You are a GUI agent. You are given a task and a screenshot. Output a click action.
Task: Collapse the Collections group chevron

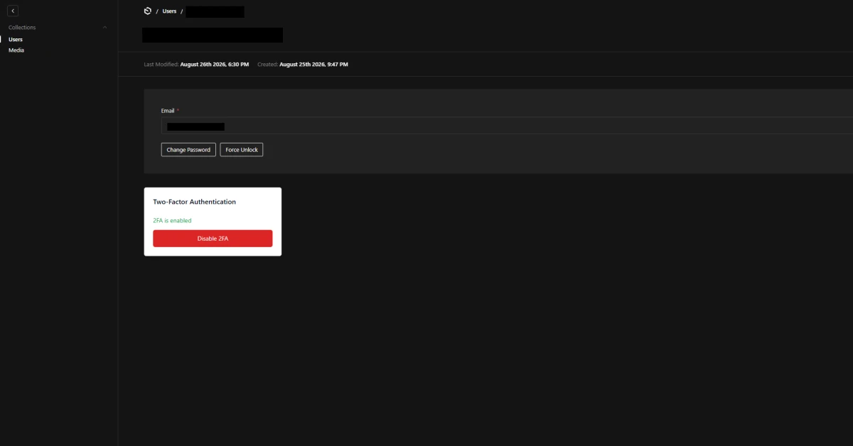pyautogui.click(x=105, y=27)
